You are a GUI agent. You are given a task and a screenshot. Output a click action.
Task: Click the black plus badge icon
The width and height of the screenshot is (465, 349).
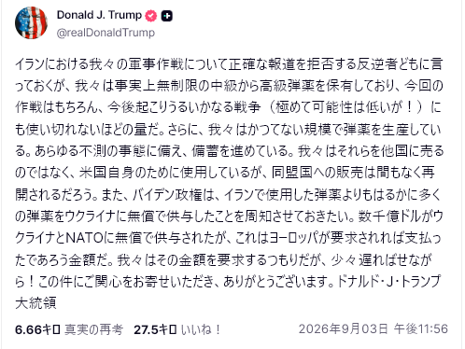[167, 16]
